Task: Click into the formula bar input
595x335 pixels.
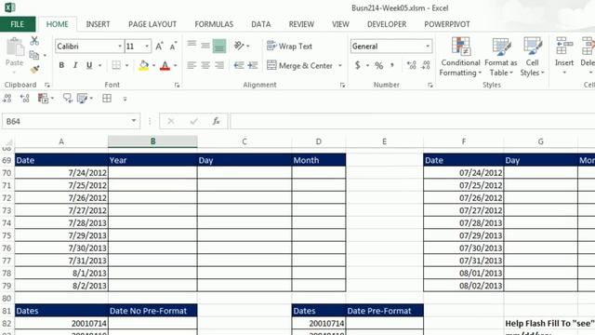Action: (412, 121)
